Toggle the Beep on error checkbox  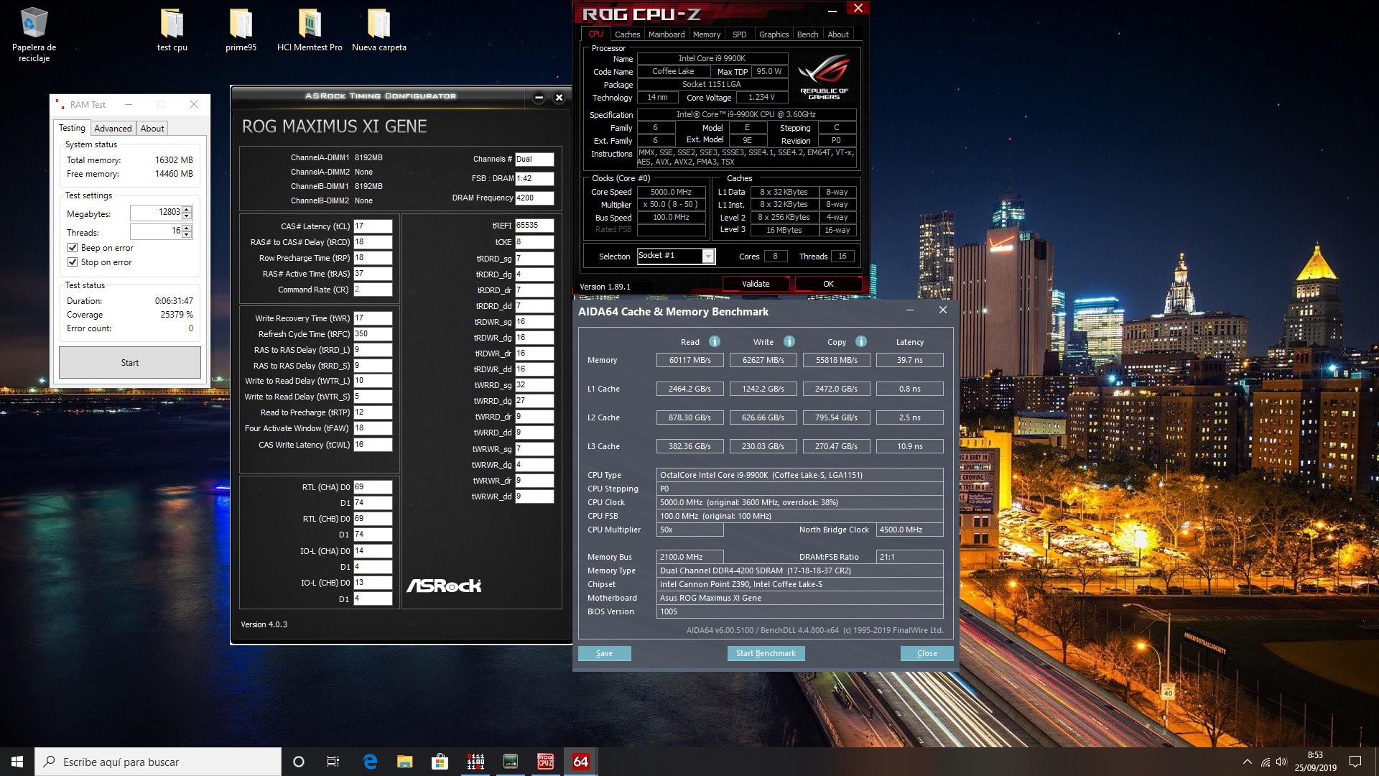coord(73,248)
